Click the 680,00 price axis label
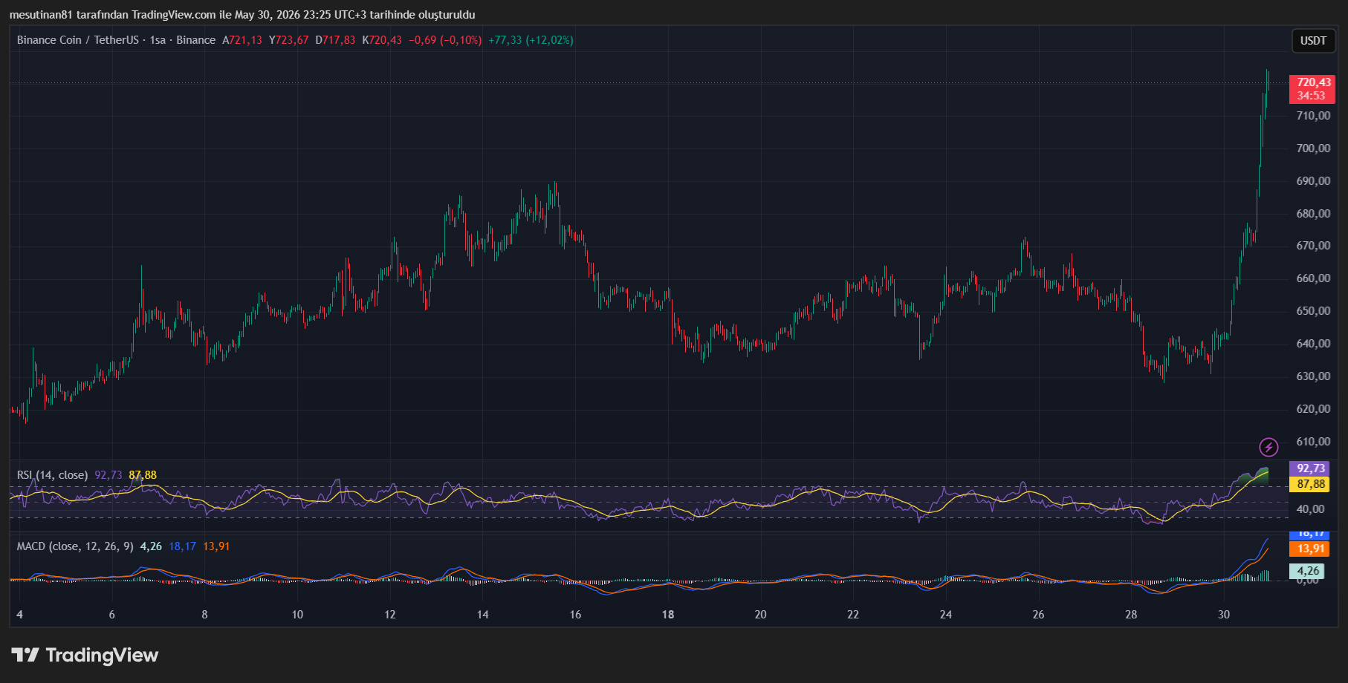1348x683 pixels. point(1313,214)
